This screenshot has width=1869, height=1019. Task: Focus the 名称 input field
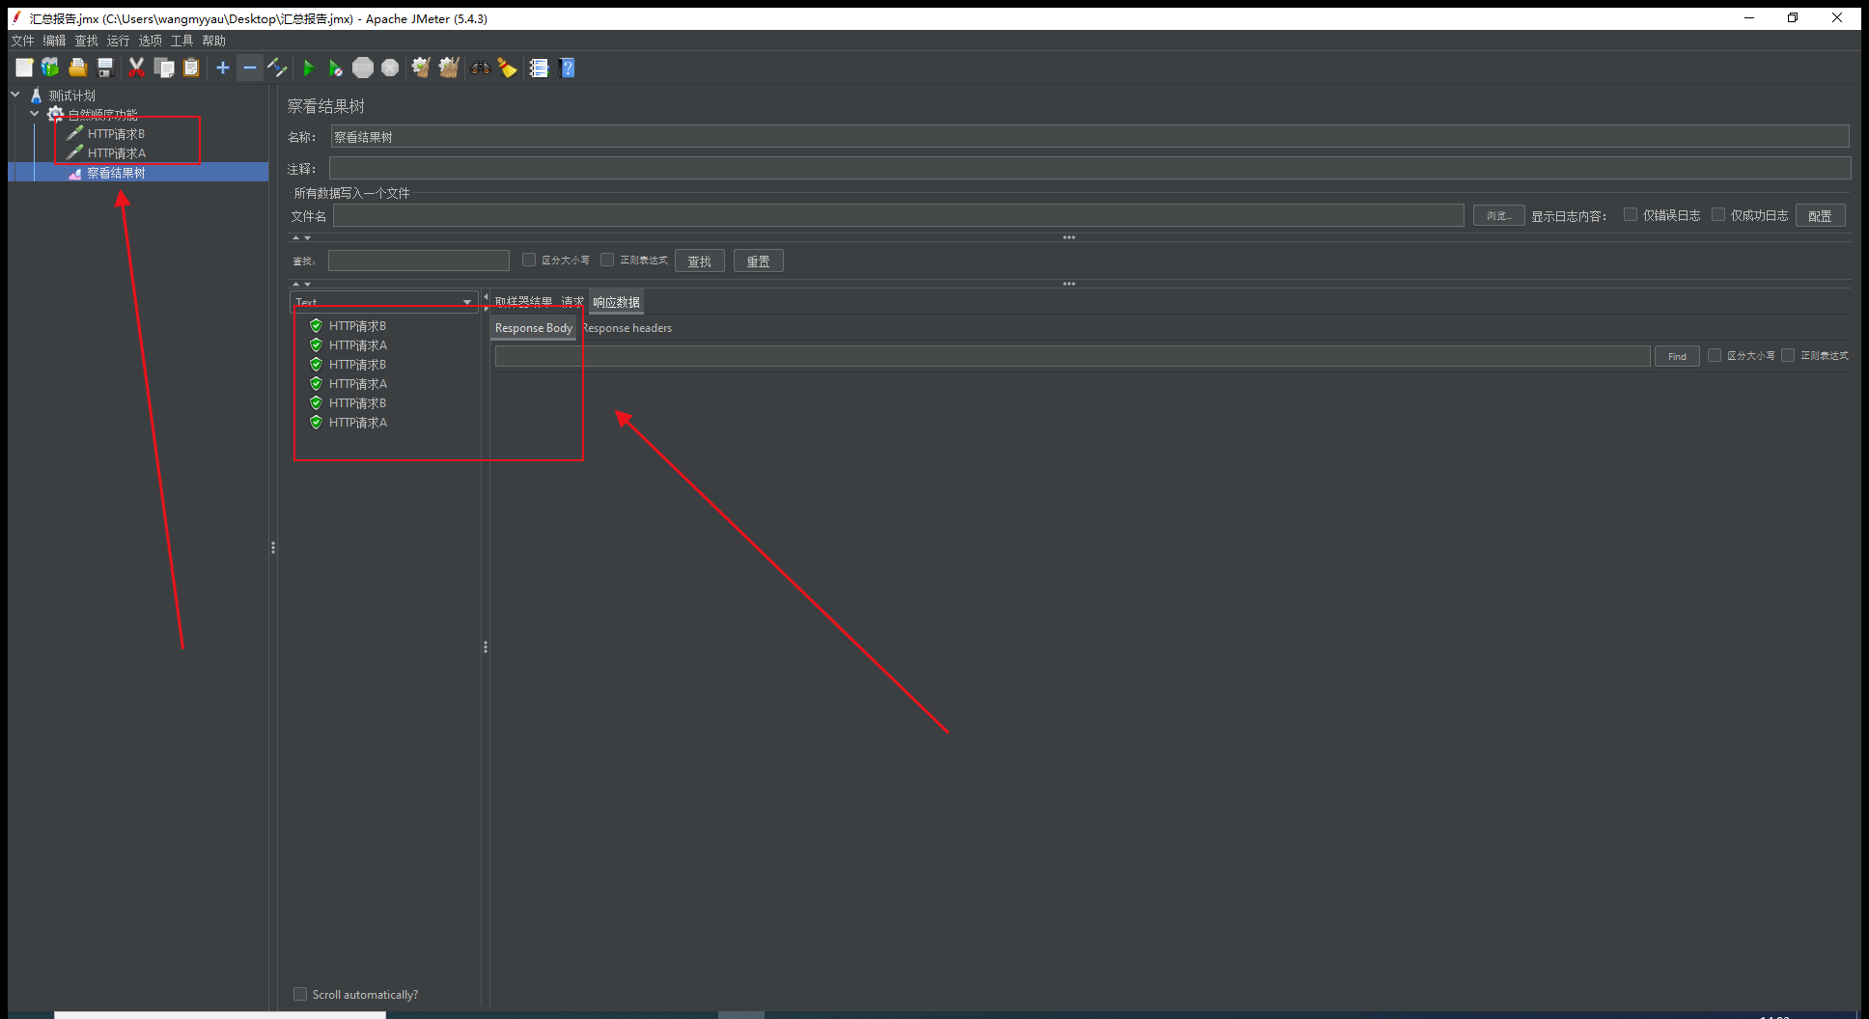1090,137
